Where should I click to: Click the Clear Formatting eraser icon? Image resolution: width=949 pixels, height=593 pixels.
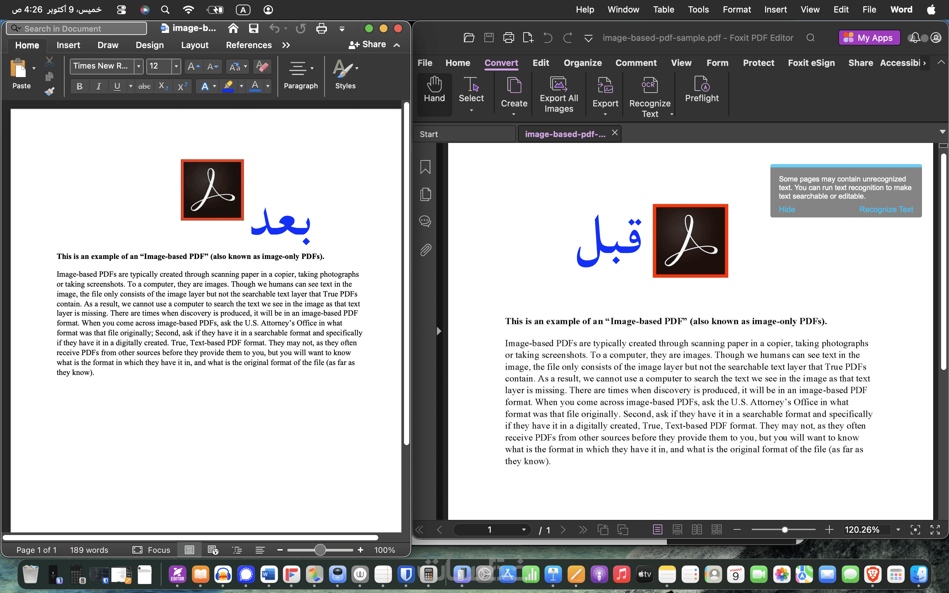[x=262, y=66]
